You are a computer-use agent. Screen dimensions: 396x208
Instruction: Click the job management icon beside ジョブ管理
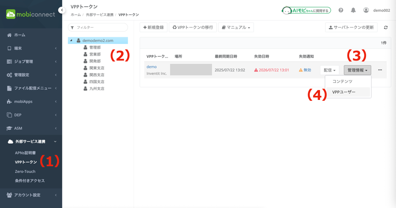coord(9,61)
